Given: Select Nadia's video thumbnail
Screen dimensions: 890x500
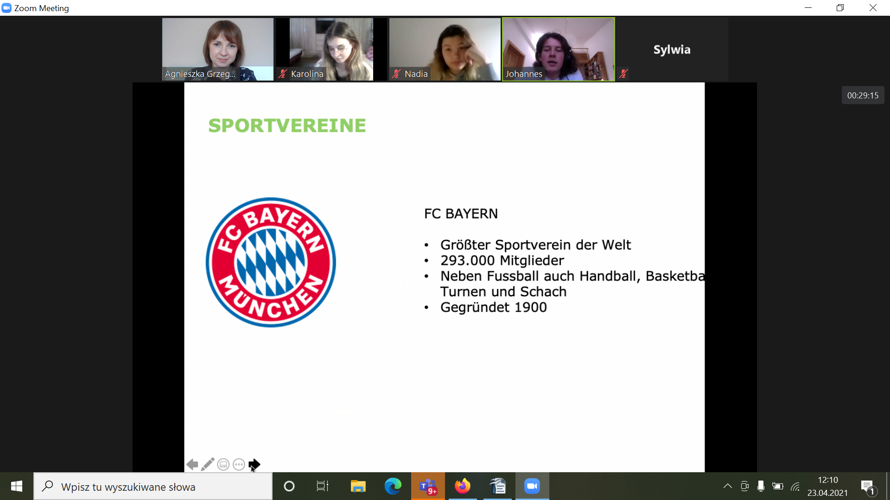Looking at the screenshot, I should coord(445,50).
